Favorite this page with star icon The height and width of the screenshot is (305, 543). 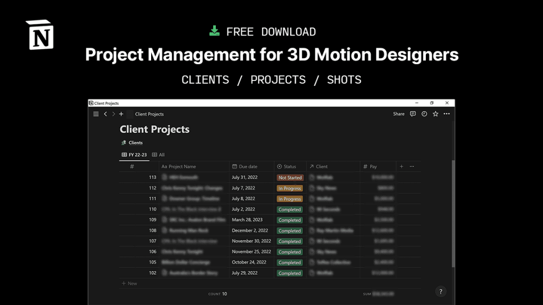coord(435,114)
